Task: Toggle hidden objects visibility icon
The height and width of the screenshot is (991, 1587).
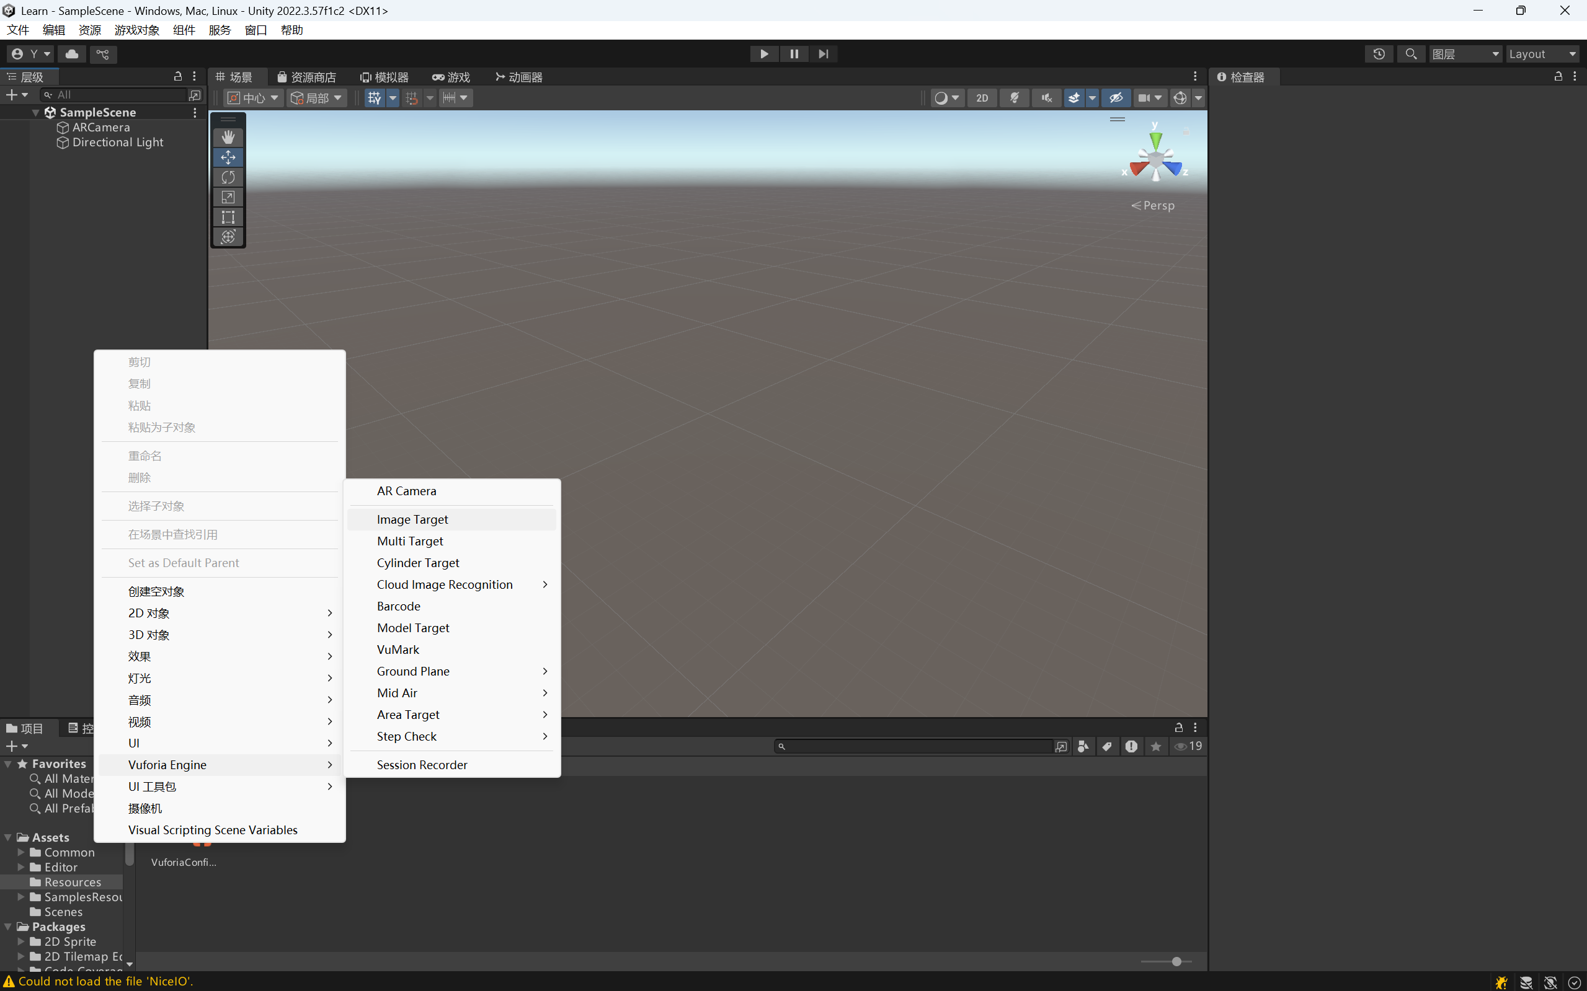Action: pos(1116,98)
